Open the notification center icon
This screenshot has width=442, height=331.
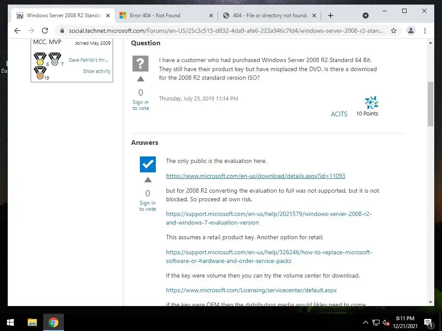coord(428,322)
